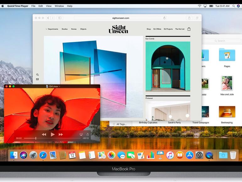Click the SU Offsite link

click(x=157, y=29)
